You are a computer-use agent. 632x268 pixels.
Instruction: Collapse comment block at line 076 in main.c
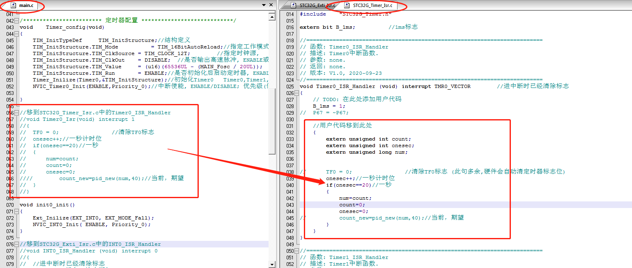[x=17, y=244]
